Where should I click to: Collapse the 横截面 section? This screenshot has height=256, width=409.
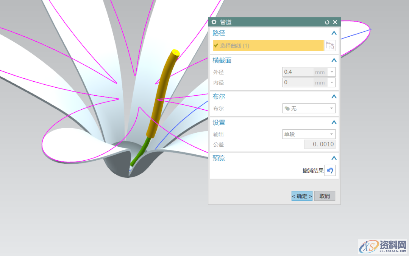(334, 60)
